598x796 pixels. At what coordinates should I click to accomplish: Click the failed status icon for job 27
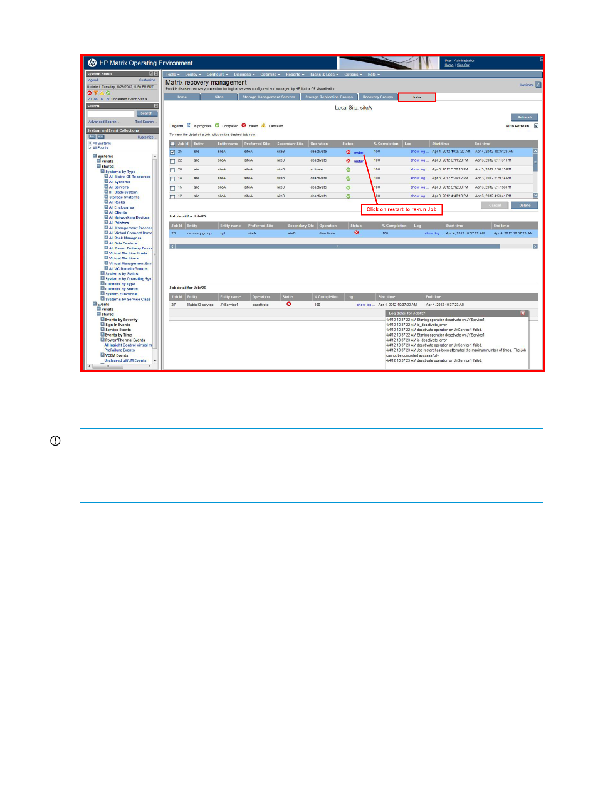point(289,304)
